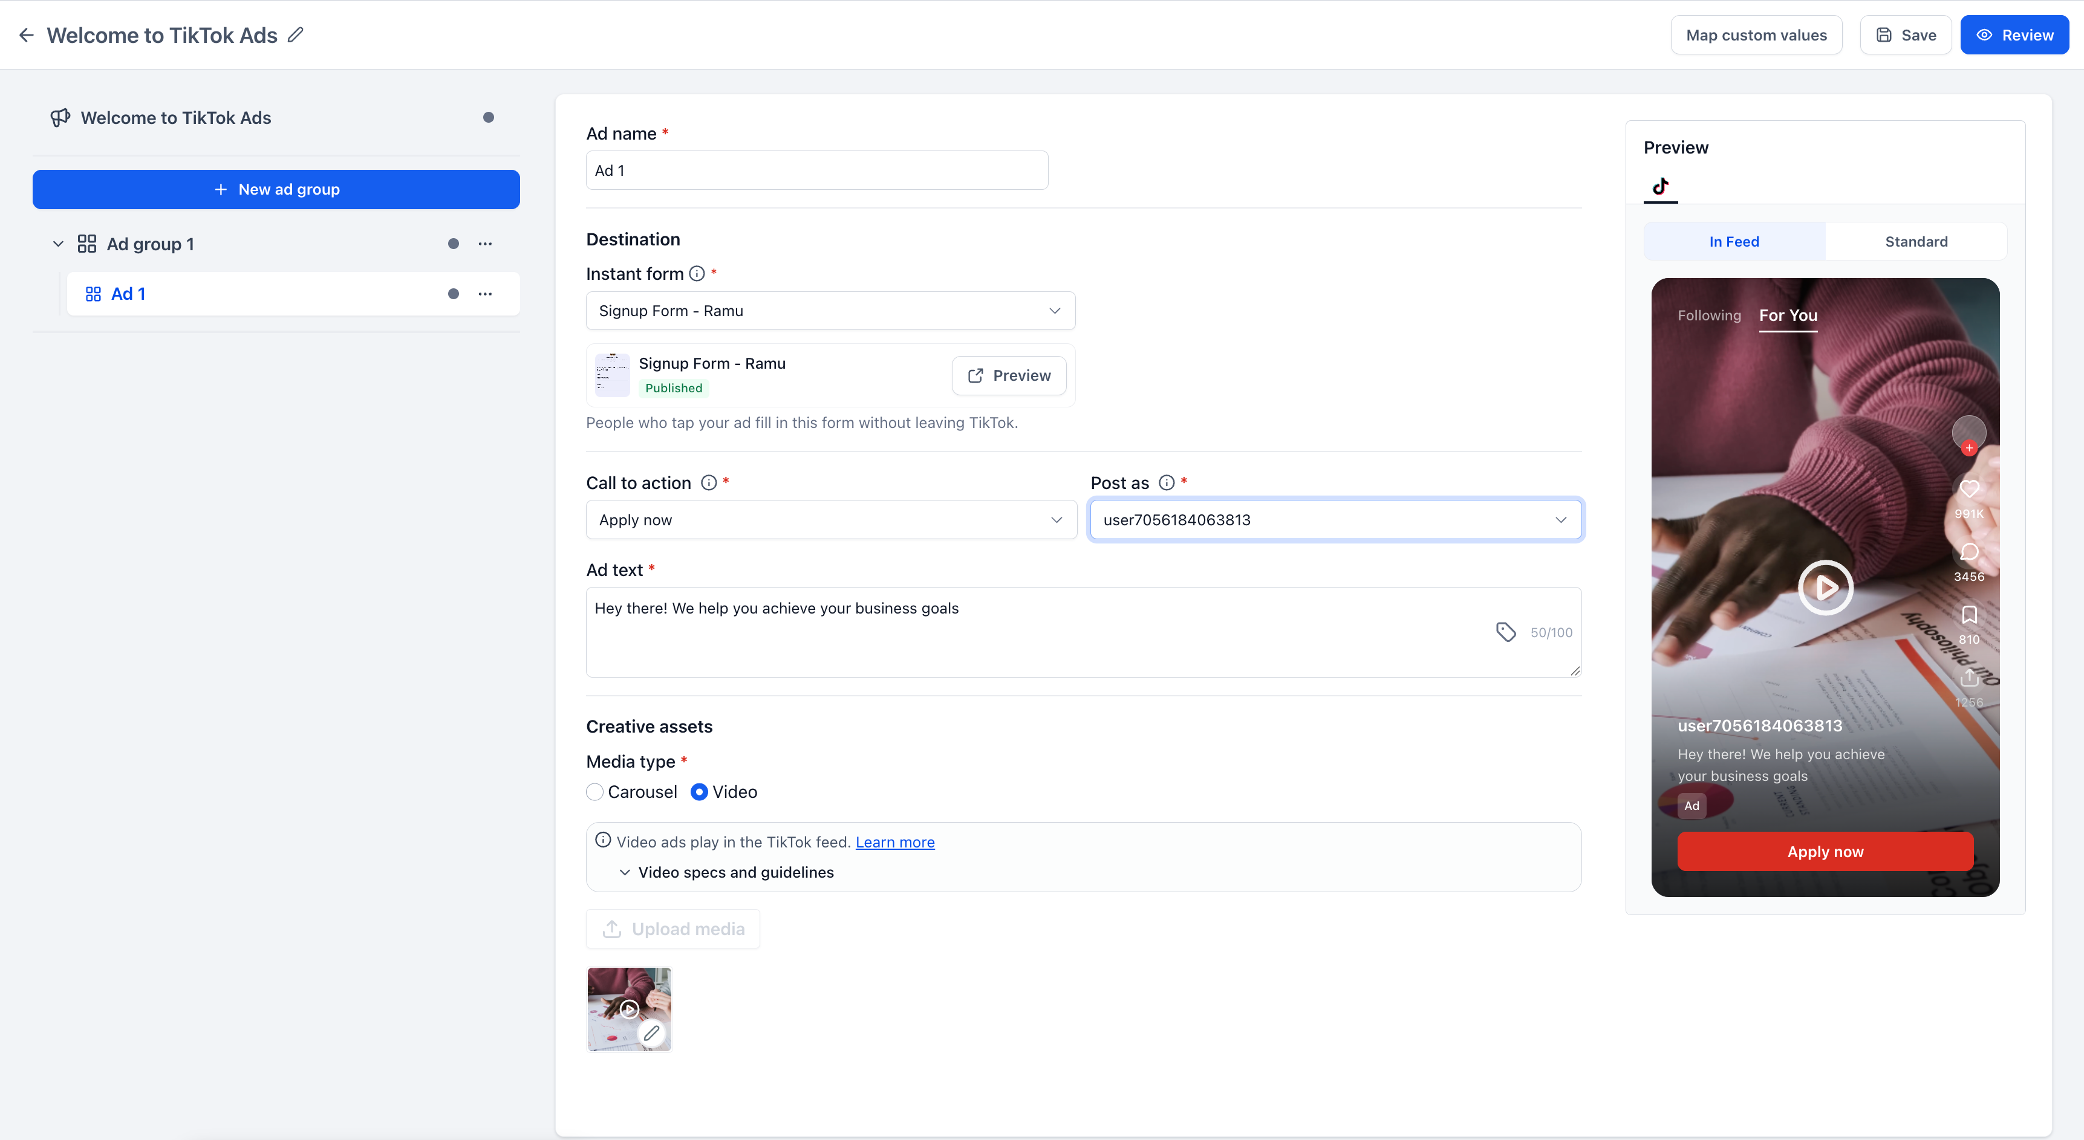Open Ad 1 row more options menu
The image size is (2084, 1140).
[486, 294]
